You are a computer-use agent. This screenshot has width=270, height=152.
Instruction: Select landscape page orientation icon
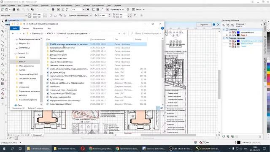55,15
